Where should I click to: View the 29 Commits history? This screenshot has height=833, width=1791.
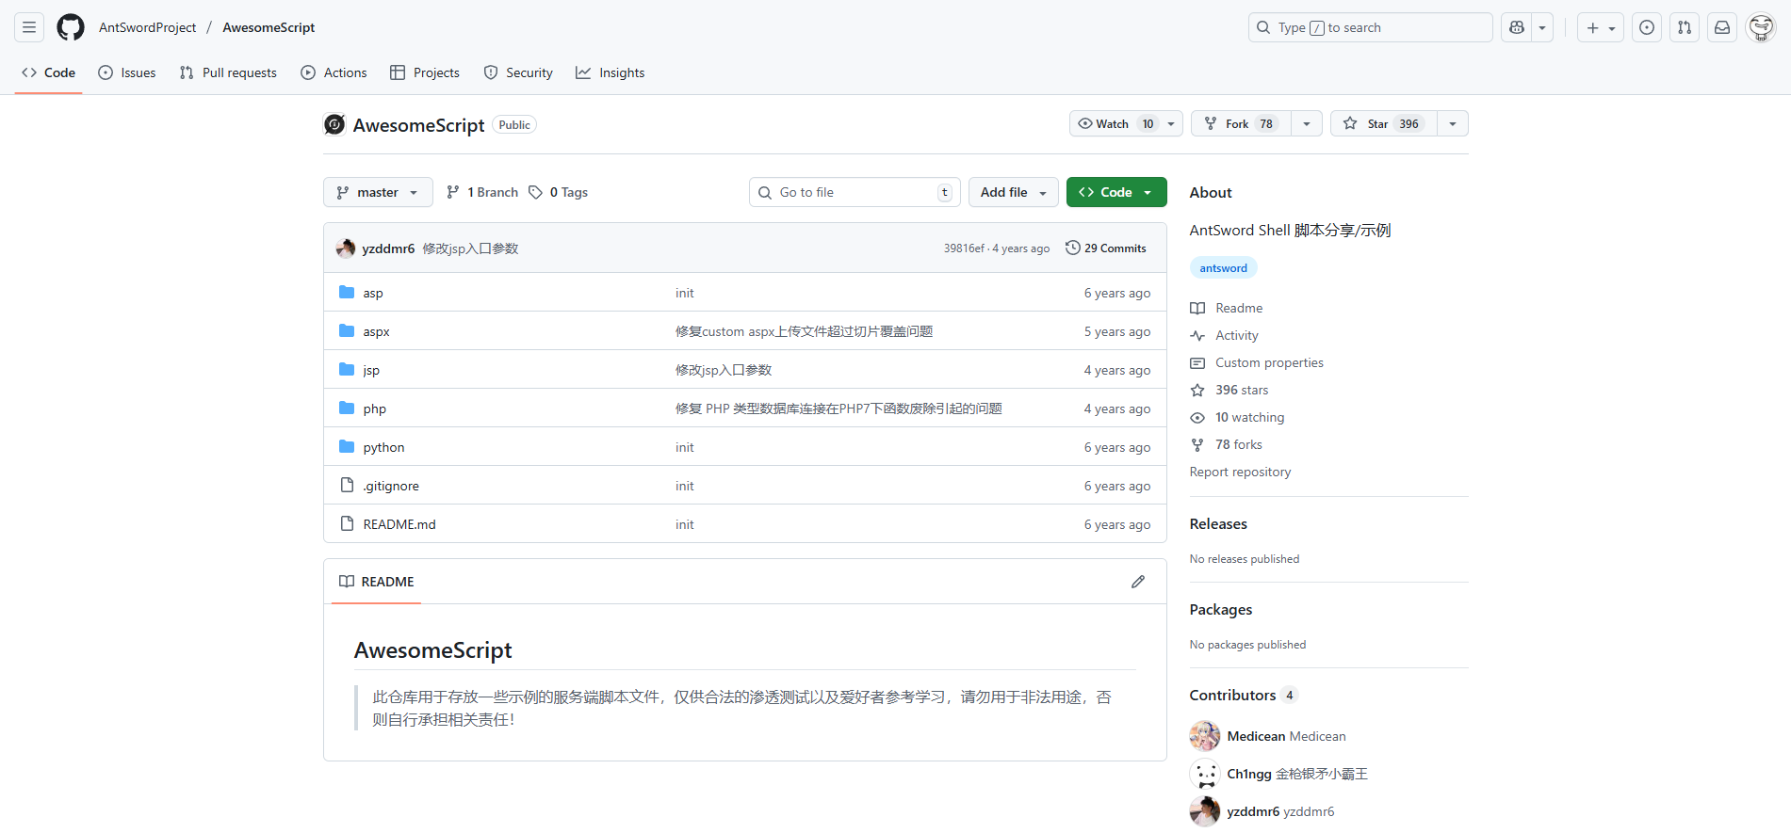pyautogui.click(x=1106, y=248)
